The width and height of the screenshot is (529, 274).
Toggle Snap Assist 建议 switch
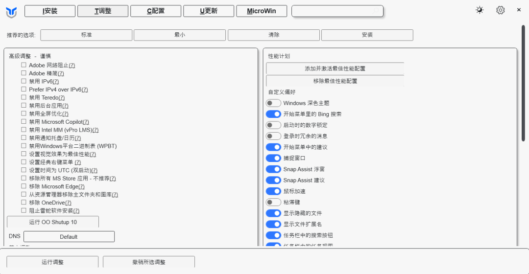click(273, 180)
